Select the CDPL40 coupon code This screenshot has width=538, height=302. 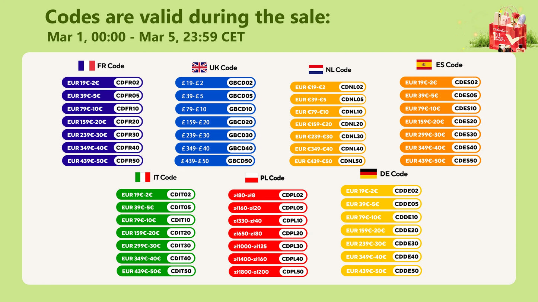(293, 259)
